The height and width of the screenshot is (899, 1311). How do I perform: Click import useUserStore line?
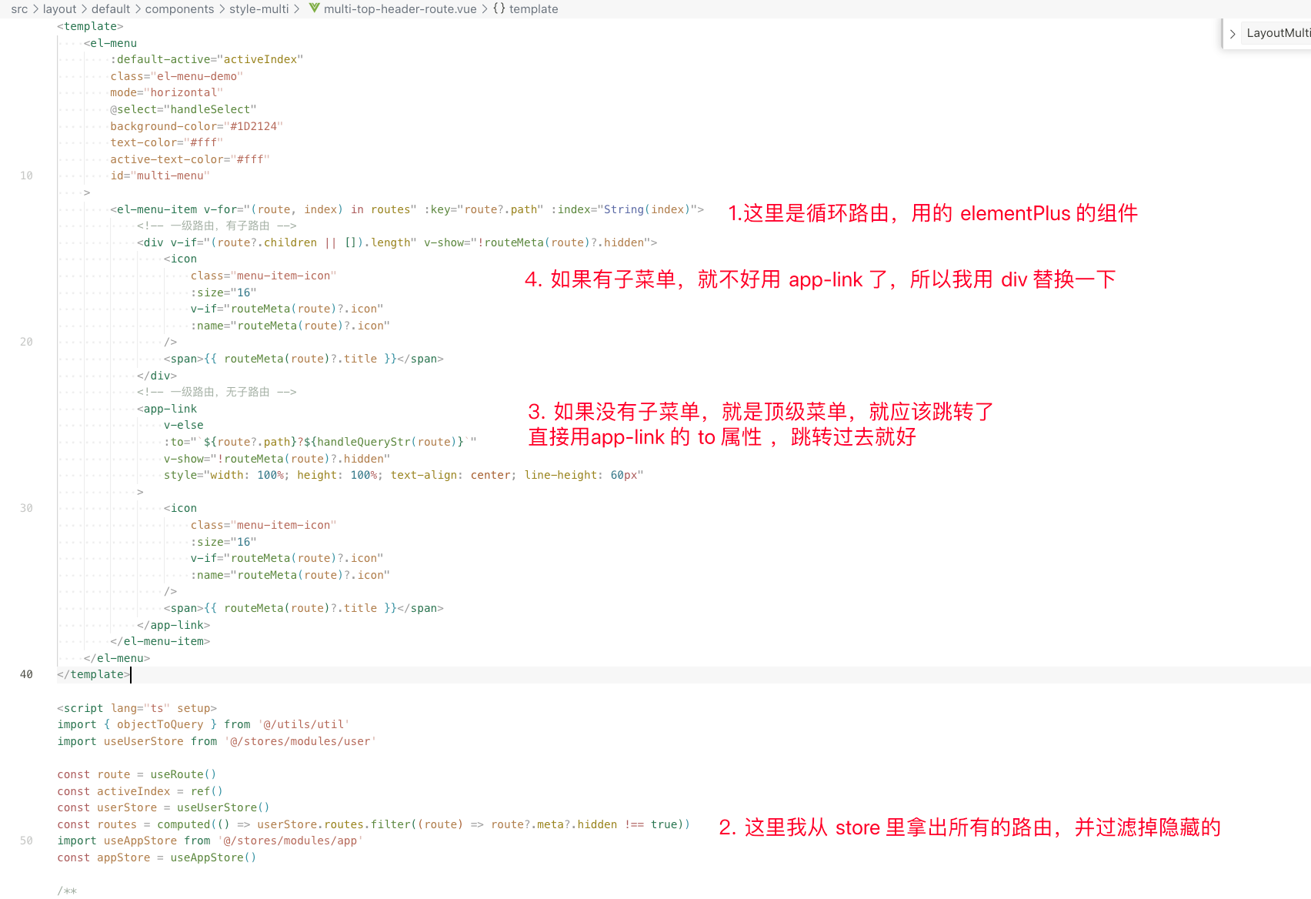coord(217,741)
